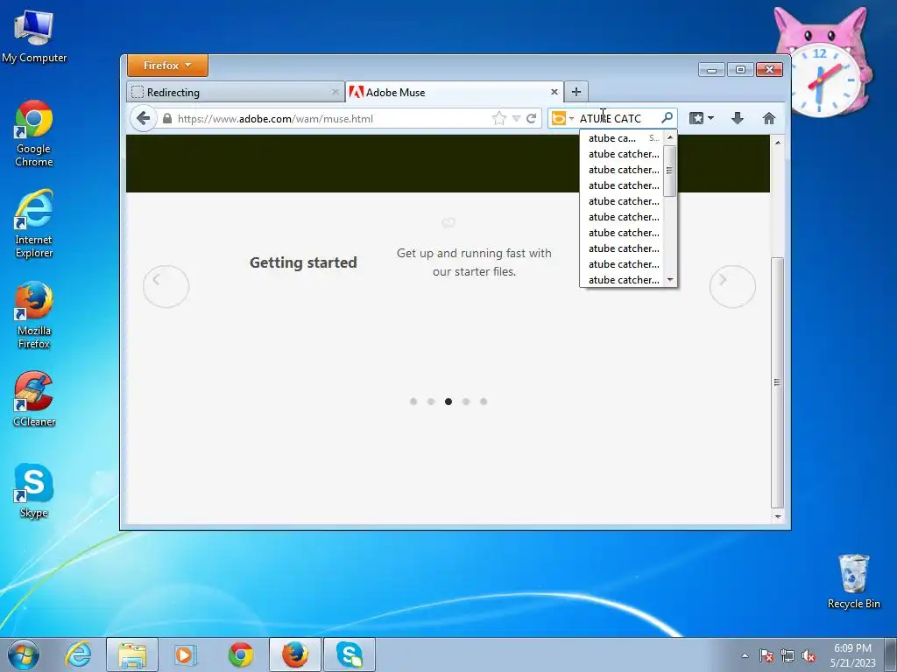
Task: Open a new tab with the plus button
Action: pos(576,91)
